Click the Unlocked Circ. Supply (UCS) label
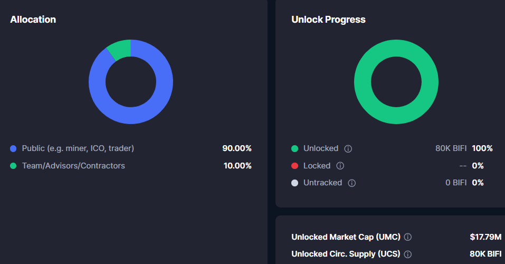The width and height of the screenshot is (505, 264). (x=346, y=254)
